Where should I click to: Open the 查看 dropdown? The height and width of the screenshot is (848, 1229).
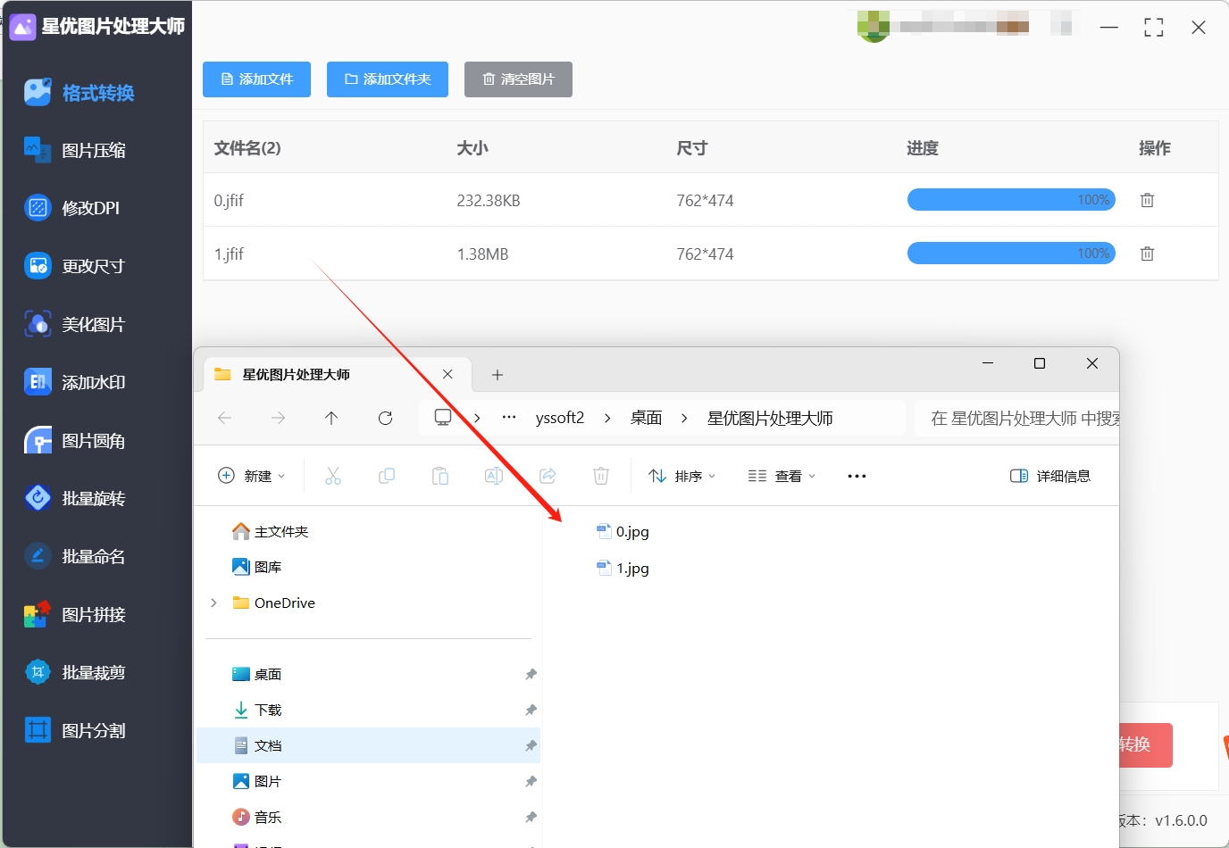[x=782, y=476]
